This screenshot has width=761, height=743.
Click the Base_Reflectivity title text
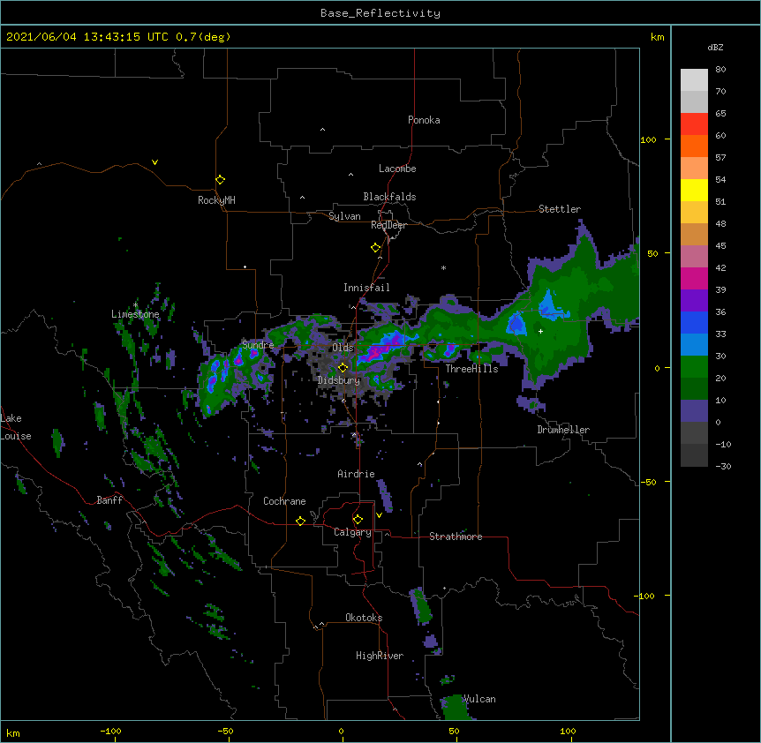click(x=380, y=13)
